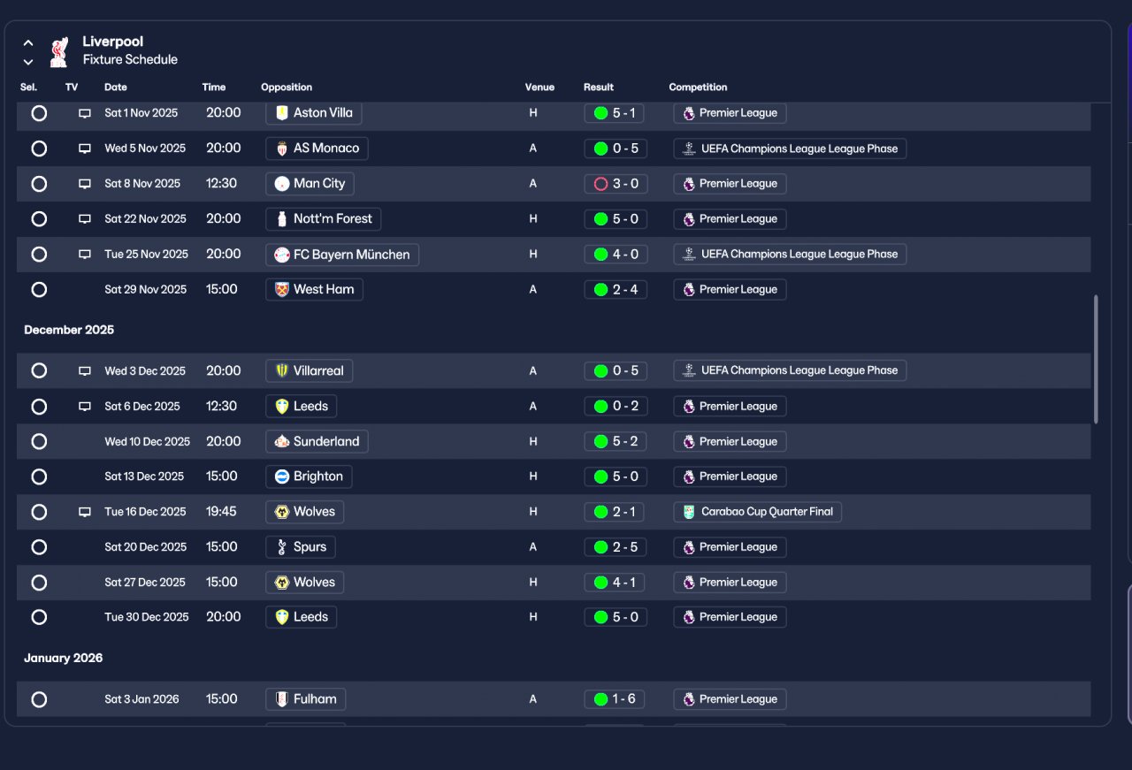Viewport: 1132px width, 770px height.
Task: Click the Brighton club badge icon
Action: pyautogui.click(x=282, y=476)
